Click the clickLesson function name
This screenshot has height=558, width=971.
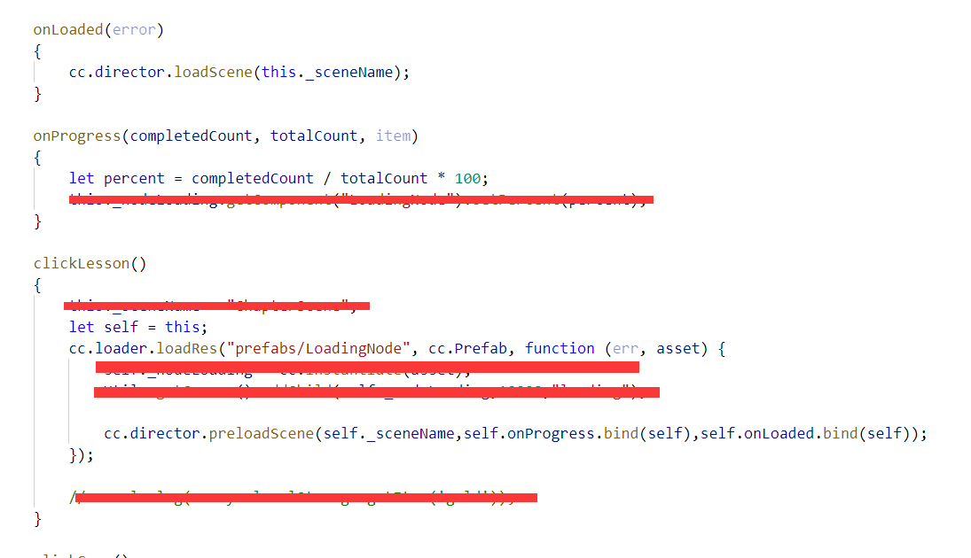81,264
